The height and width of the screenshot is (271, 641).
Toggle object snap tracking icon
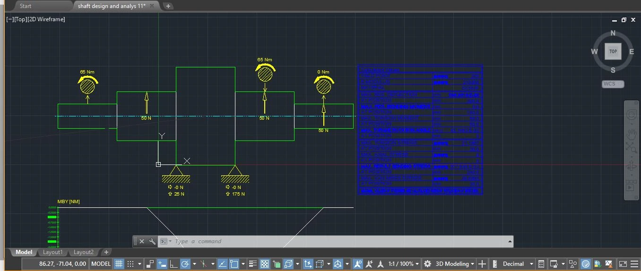tap(222, 264)
